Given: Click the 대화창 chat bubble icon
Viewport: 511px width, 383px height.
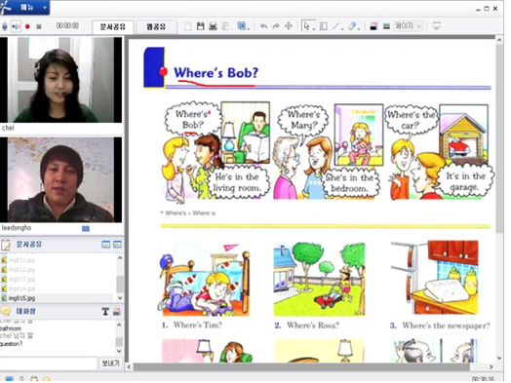Looking at the screenshot, I should 6,311.
